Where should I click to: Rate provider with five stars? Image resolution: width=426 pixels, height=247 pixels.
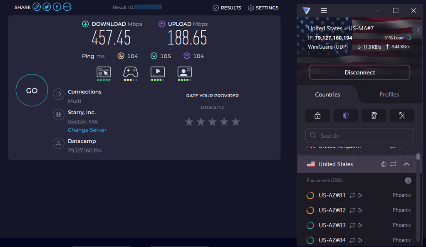tap(235, 122)
